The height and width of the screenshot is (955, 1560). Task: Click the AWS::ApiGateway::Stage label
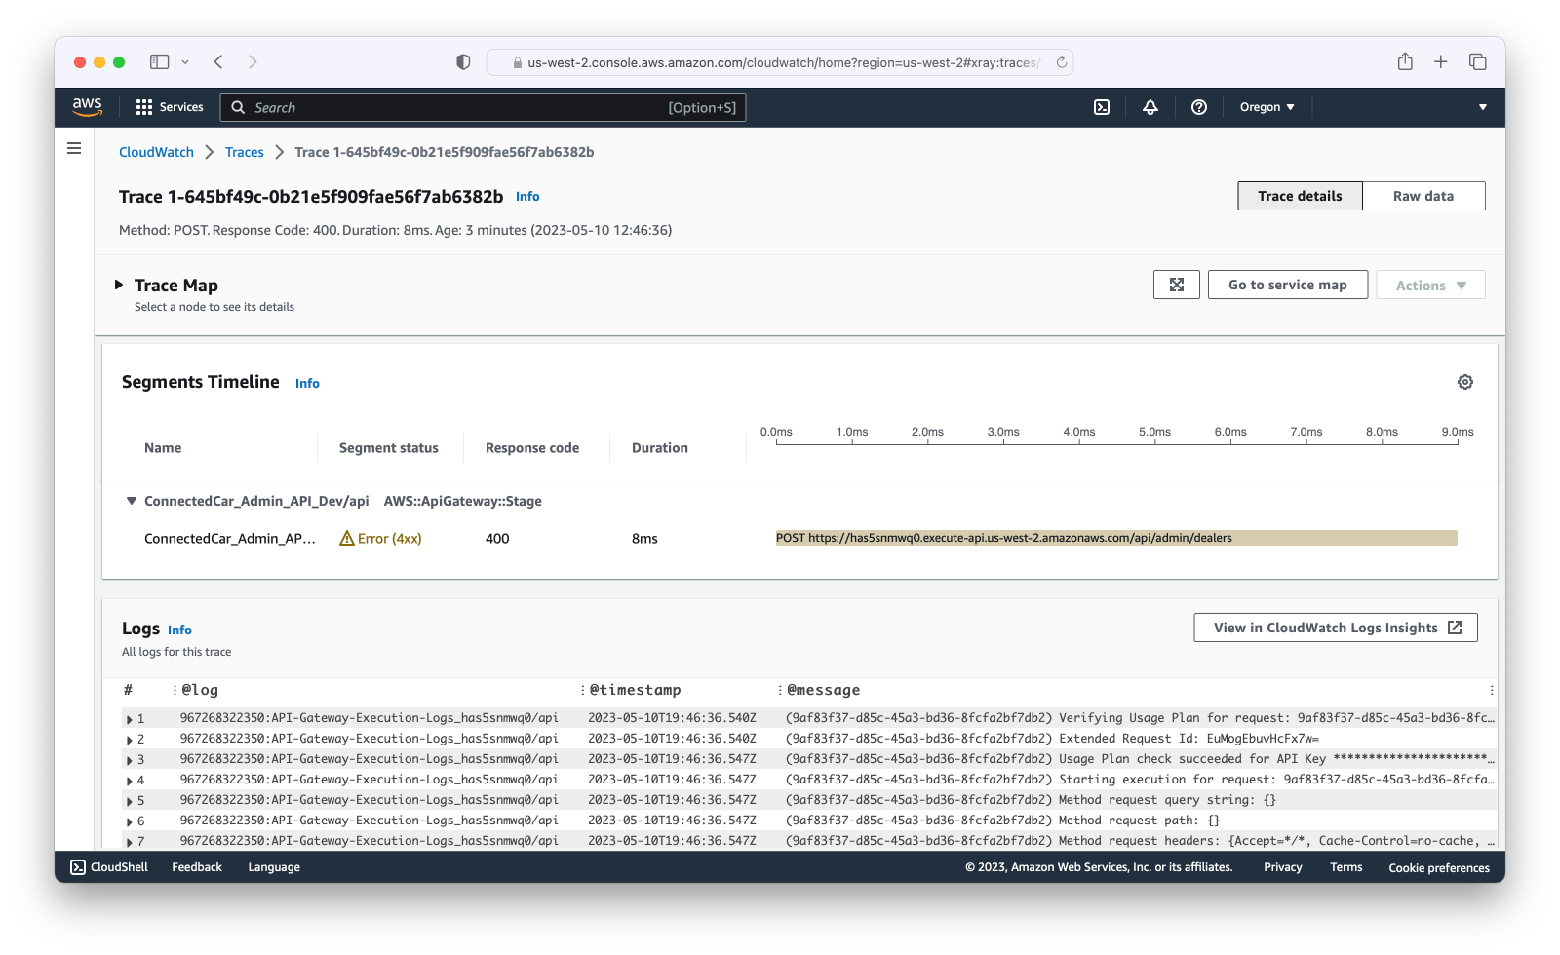tap(463, 501)
